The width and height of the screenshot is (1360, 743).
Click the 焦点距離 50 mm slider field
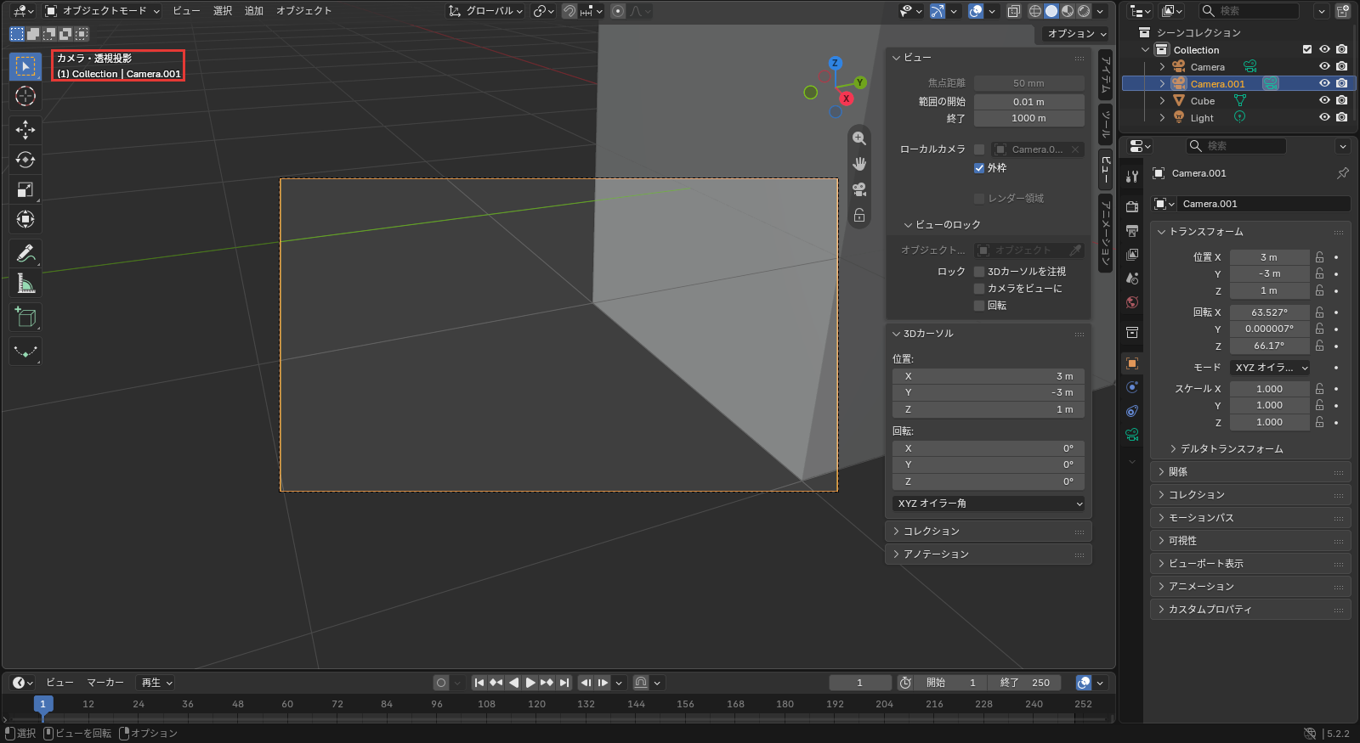[1028, 83]
